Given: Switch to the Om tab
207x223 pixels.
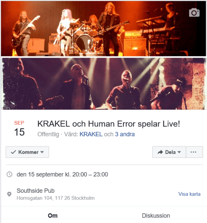Looking at the screenshot, I should click(53, 216).
